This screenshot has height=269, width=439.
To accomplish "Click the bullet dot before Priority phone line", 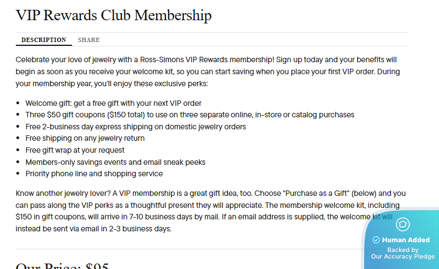I will tap(19, 174).
